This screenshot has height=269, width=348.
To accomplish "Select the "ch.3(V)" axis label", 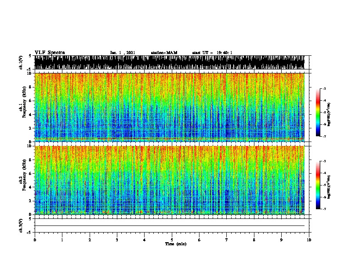I will (21, 225).
